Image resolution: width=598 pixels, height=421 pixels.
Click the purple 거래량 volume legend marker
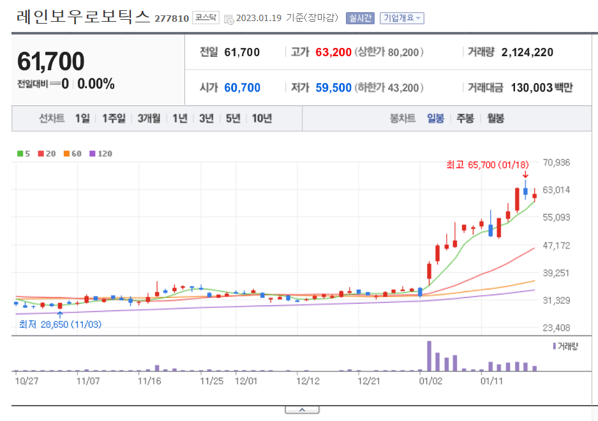pyautogui.click(x=554, y=346)
